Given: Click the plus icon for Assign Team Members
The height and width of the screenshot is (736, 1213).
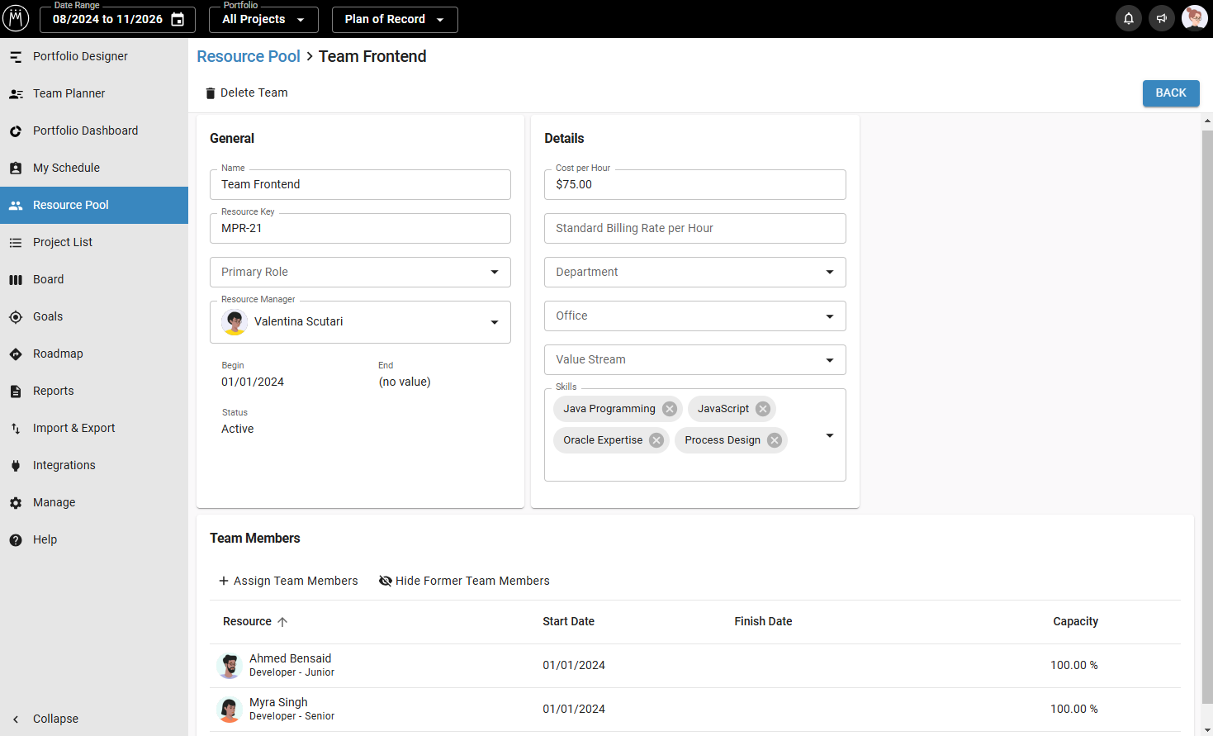Looking at the screenshot, I should tap(223, 581).
